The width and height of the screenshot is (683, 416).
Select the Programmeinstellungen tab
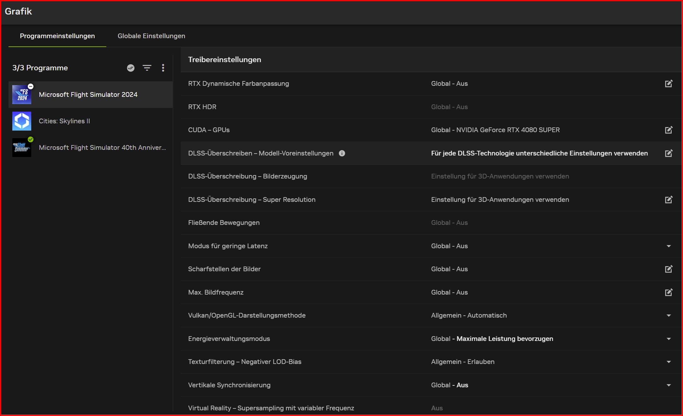(57, 36)
